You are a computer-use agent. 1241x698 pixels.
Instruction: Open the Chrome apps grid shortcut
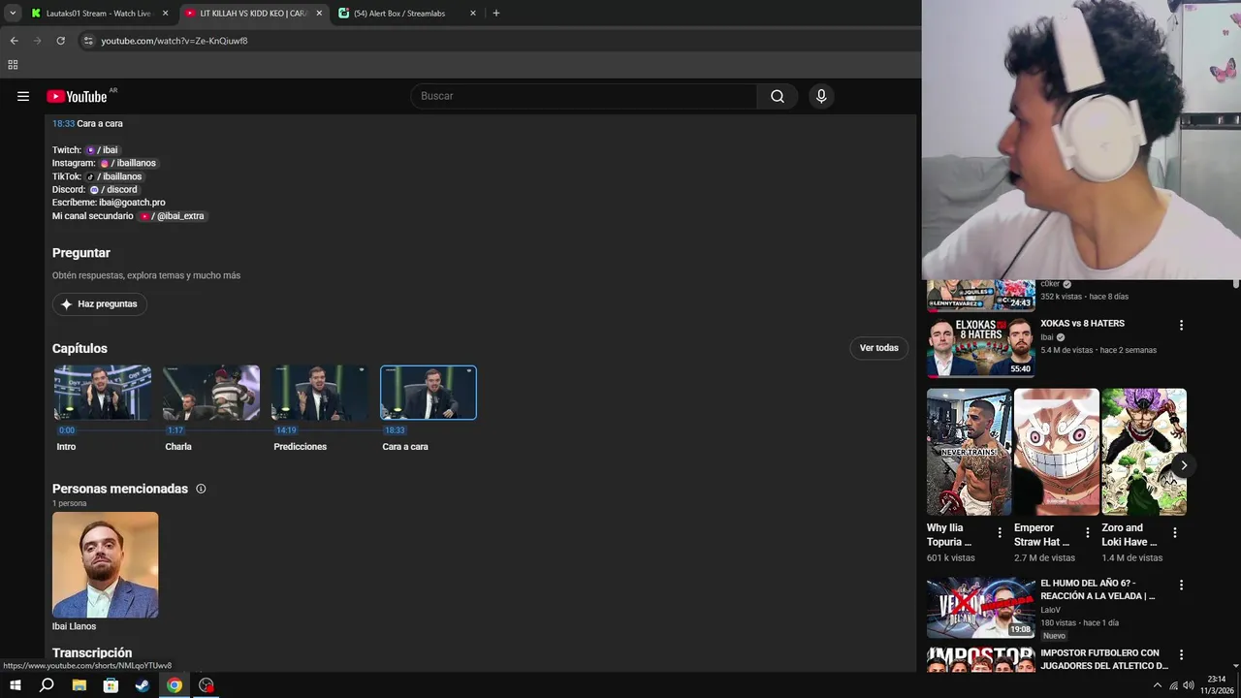click(13, 65)
